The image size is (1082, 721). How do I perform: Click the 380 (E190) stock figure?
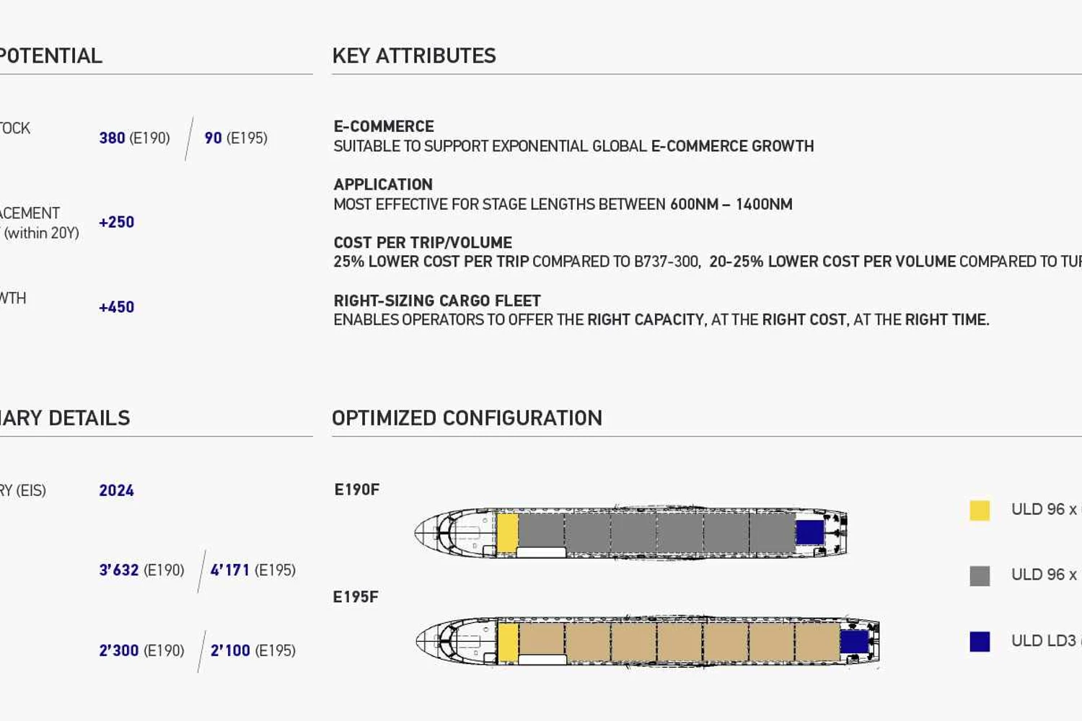coord(135,138)
